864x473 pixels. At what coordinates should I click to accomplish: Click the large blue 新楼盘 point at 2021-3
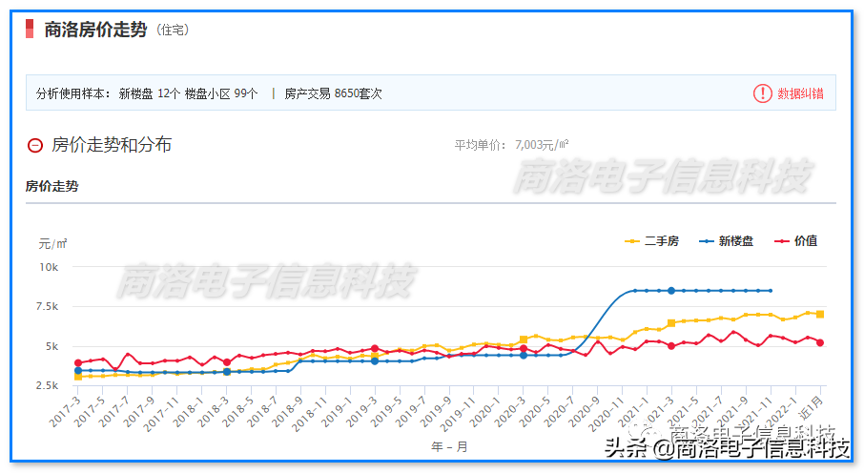671,291
